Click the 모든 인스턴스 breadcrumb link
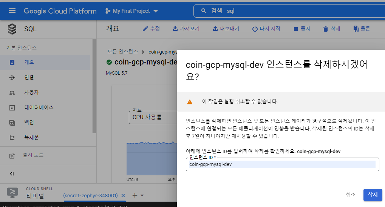Image resolution: width=385 pixels, height=207 pixels. [122, 52]
